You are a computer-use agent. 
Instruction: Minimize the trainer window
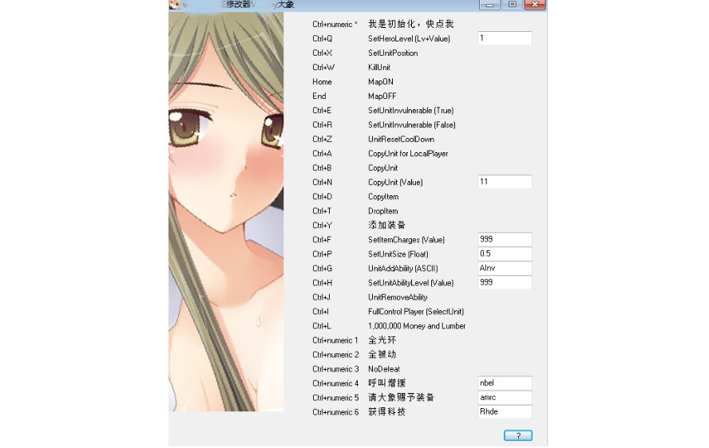(489, 5)
